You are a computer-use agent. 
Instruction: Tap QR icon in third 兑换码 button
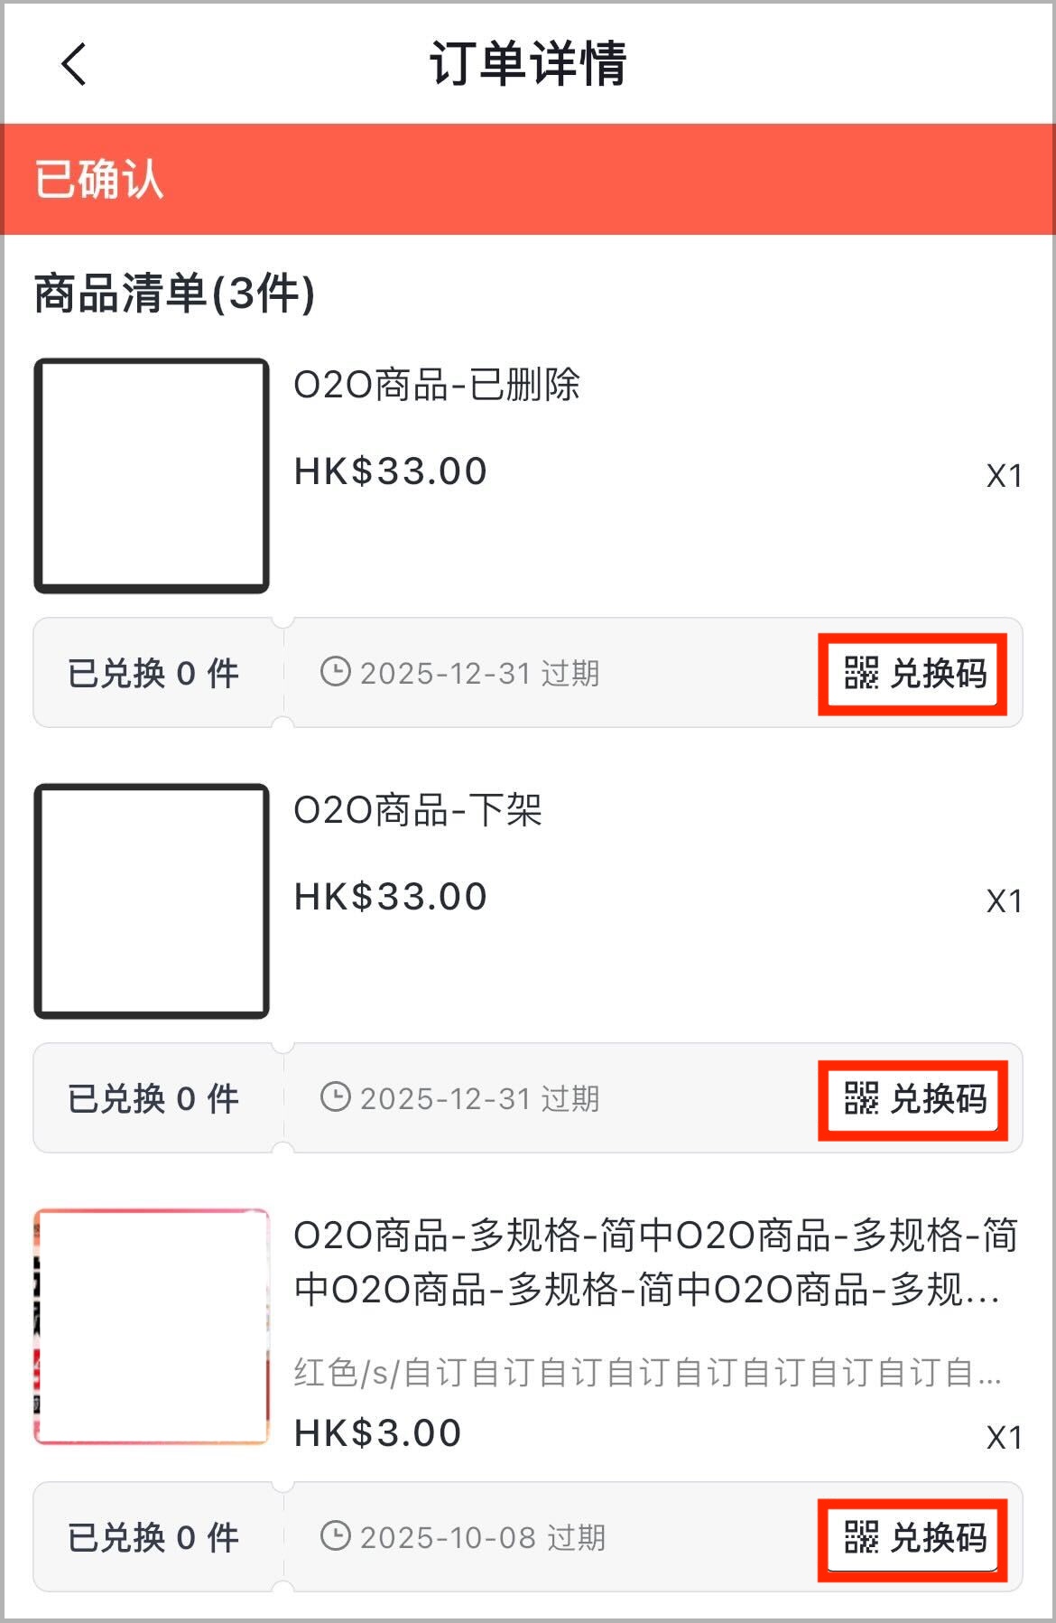(x=861, y=1536)
